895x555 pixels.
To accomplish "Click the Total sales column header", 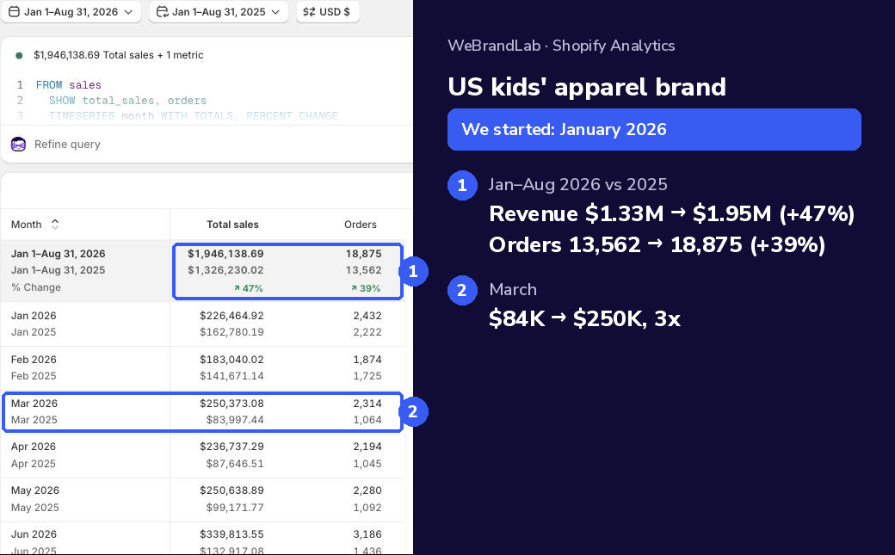I will tap(232, 225).
